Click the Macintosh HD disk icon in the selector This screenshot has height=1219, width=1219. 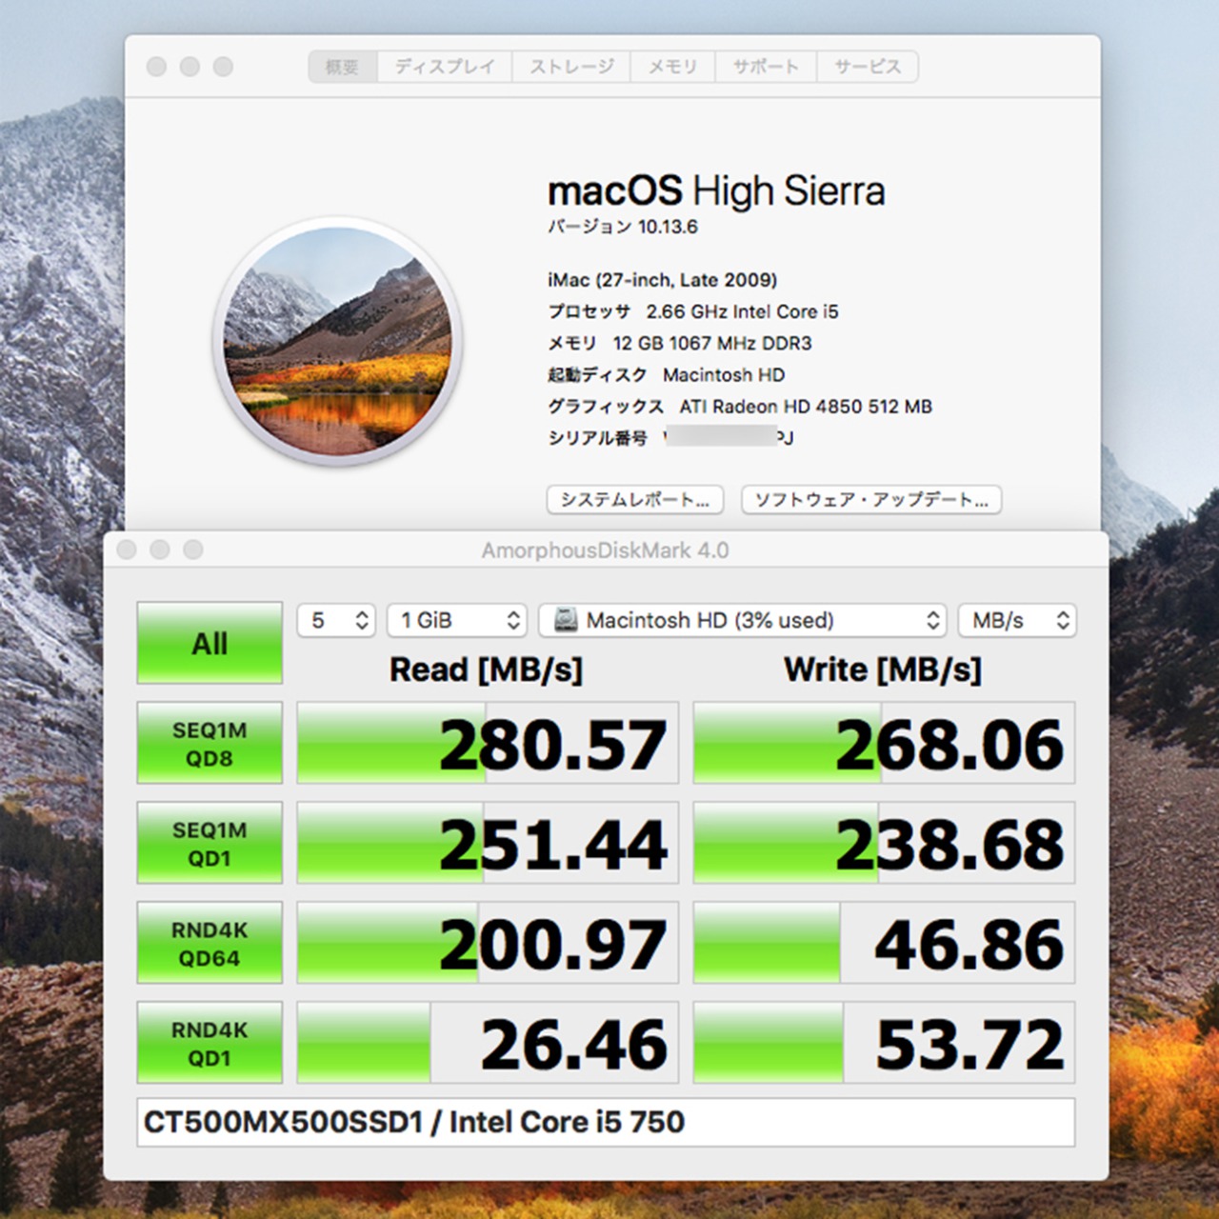[x=566, y=620]
